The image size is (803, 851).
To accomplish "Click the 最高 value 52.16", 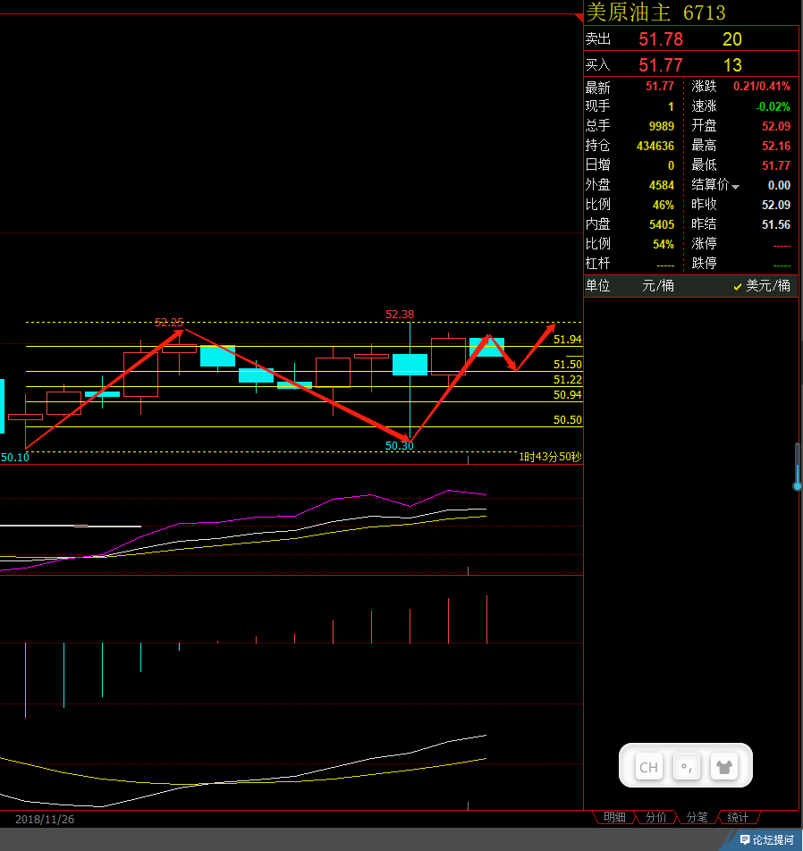I will (776, 146).
